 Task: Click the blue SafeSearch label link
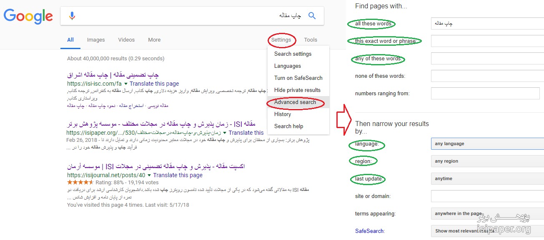point(369,231)
